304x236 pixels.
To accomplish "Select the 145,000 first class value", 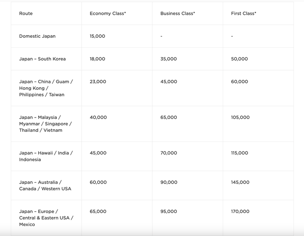I will (240, 182).
